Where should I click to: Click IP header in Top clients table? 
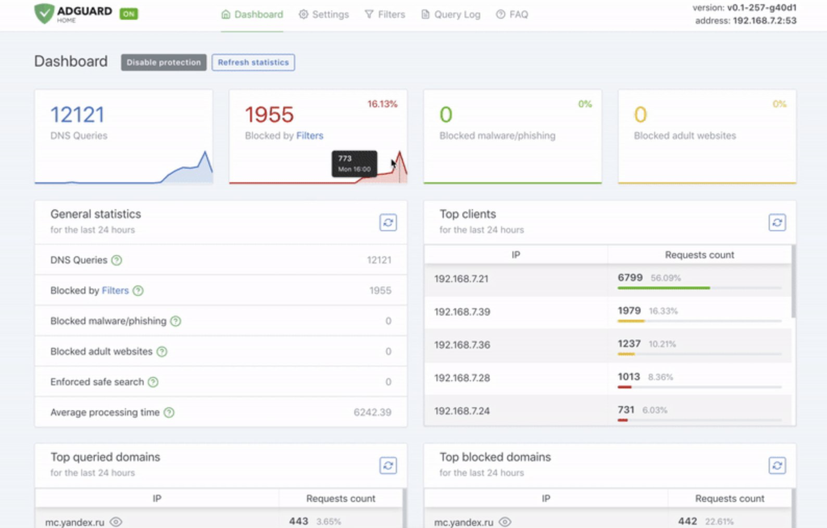point(516,255)
